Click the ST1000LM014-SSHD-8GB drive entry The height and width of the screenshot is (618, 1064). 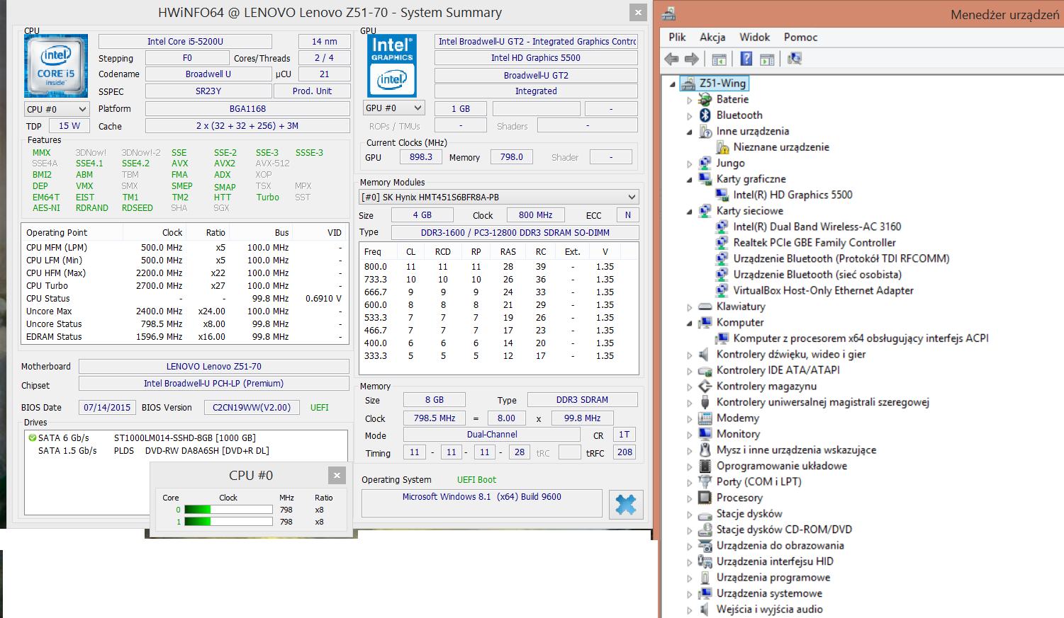(184, 438)
